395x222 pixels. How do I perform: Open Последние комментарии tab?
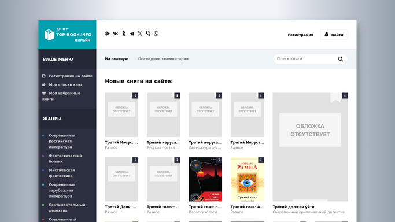click(163, 59)
